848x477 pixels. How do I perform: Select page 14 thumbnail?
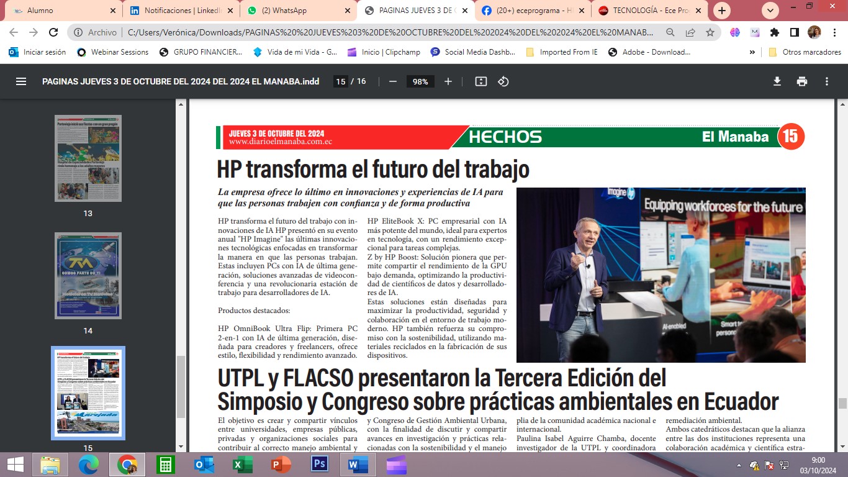point(88,276)
